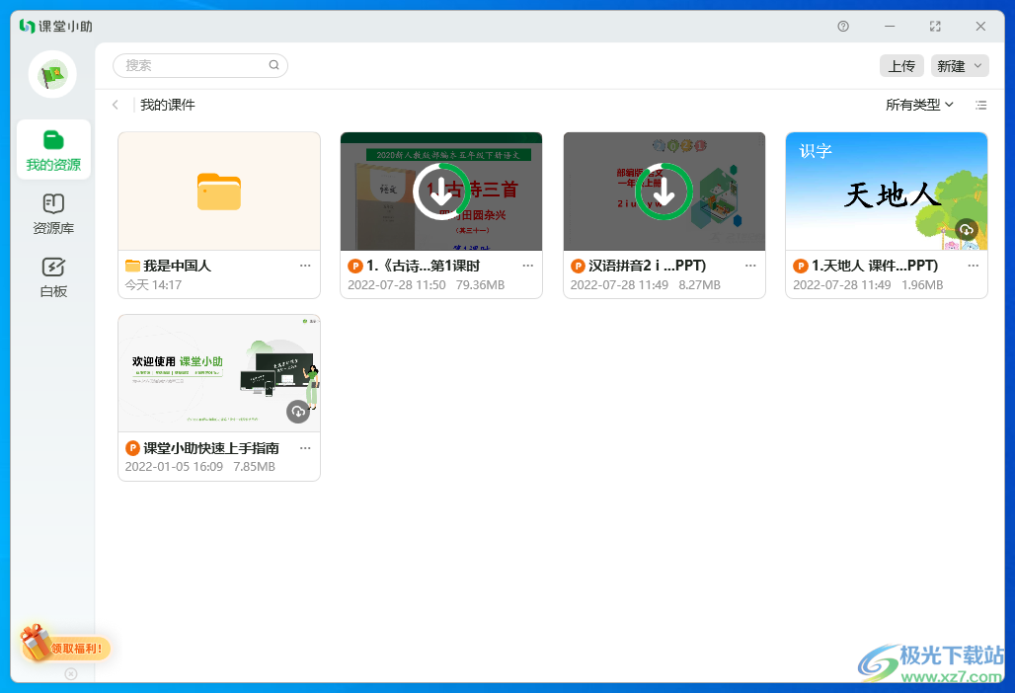Image resolution: width=1015 pixels, height=693 pixels.
Task: Open the help question mark icon
Action: pyautogui.click(x=843, y=27)
